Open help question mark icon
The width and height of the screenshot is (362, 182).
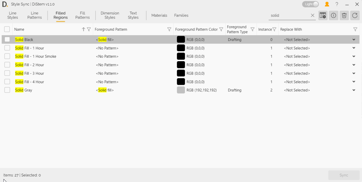pos(337,4)
